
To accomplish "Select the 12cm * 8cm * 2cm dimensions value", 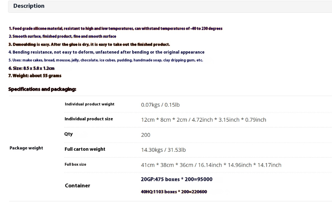I will [x=203, y=120].
